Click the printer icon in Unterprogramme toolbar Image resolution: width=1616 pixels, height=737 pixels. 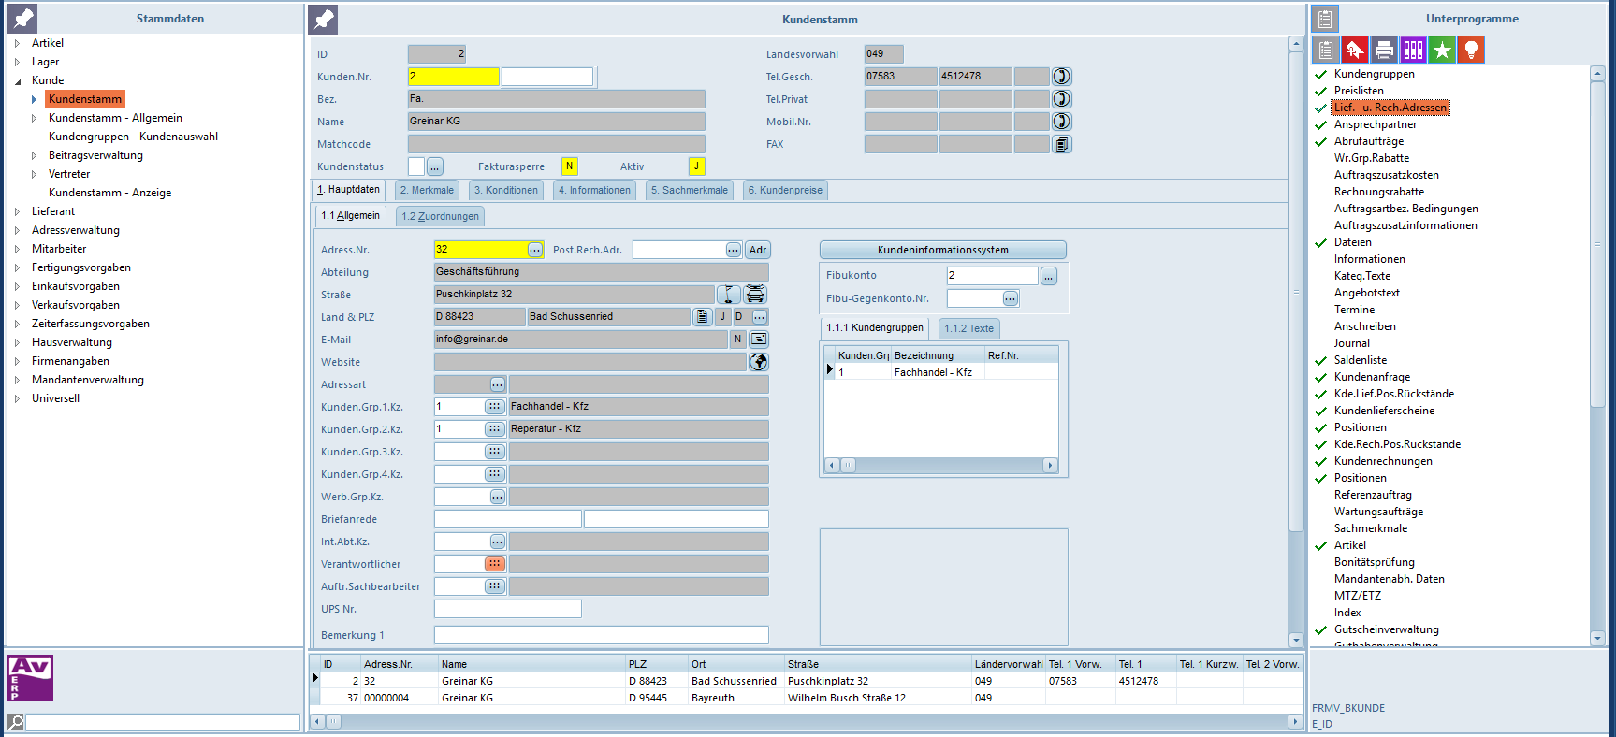pyautogui.click(x=1384, y=50)
